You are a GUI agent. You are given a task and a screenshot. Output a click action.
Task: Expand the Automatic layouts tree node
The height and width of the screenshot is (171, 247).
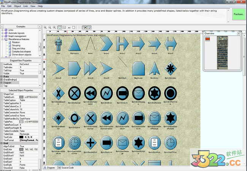2,33
